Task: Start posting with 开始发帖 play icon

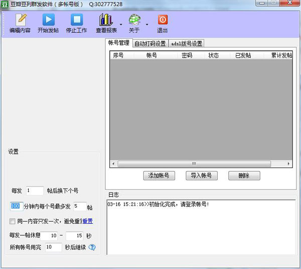Action: click(x=48, y=23)
